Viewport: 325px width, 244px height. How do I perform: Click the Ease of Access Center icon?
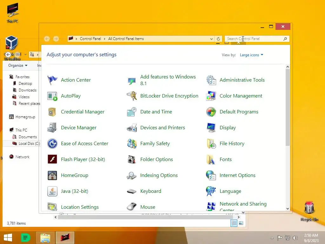coord(52,144)
